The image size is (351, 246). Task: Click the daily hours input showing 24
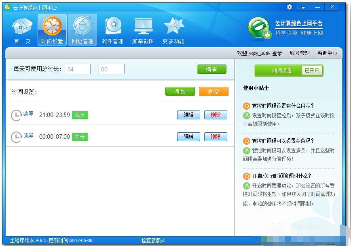77,69
